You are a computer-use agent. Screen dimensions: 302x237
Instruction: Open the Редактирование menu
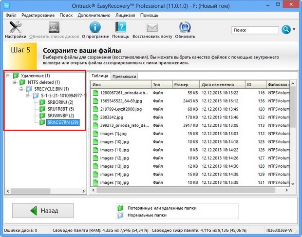click(x=38, y=15)
